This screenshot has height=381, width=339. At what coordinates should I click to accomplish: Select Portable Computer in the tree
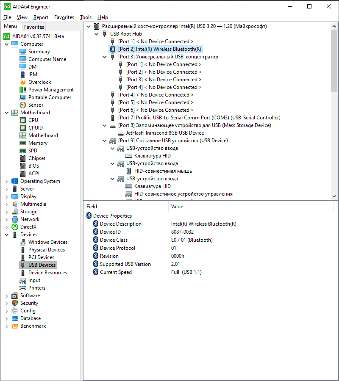click(x=50, y=97)
